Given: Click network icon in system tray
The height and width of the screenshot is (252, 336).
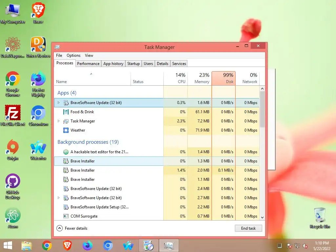Looking at the screenshot, I should 297,246.
